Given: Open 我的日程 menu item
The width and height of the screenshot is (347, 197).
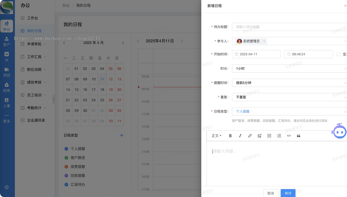Looking at the screenshot, I should coord(35,31).
